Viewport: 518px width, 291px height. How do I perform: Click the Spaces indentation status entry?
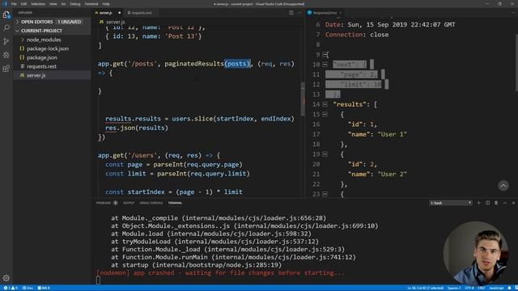tap(454, 288)
